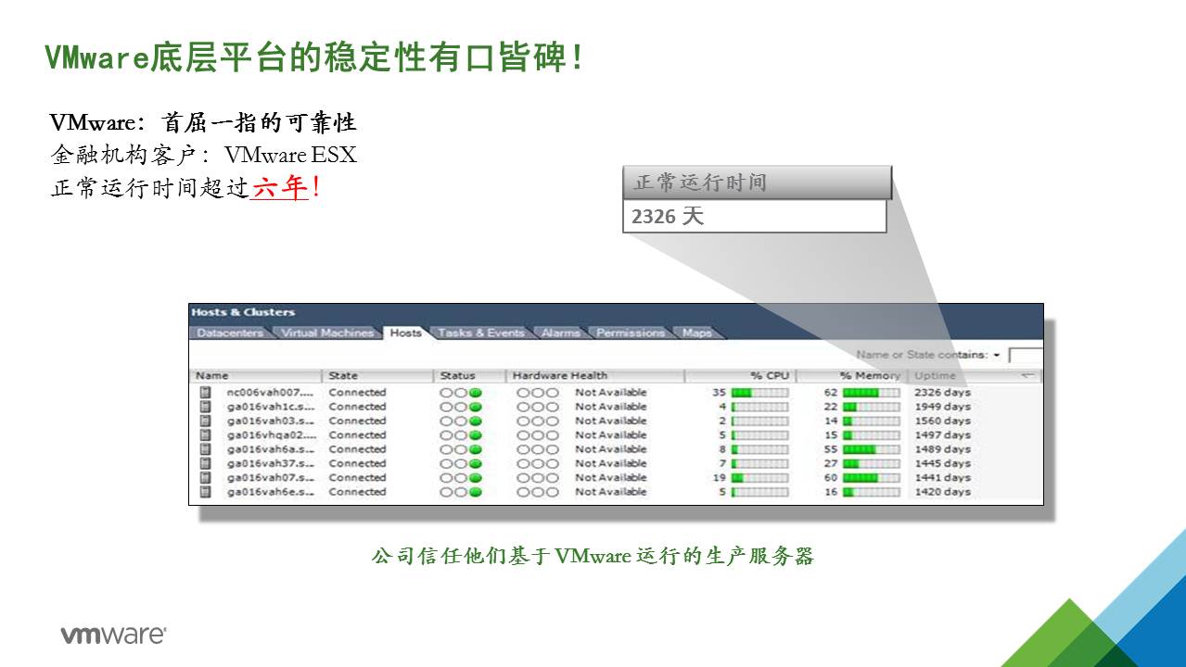The width and height of the screenshot is (1186, 667).
Task: Click hardware health circles for ga016vah07
Action: click(x=538, y=478)
